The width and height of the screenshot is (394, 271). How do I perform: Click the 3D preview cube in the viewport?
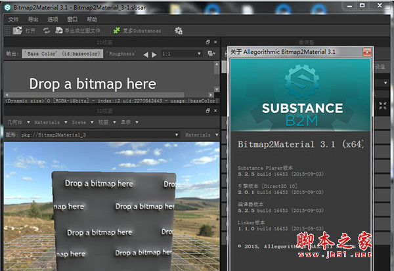[114, 221]
